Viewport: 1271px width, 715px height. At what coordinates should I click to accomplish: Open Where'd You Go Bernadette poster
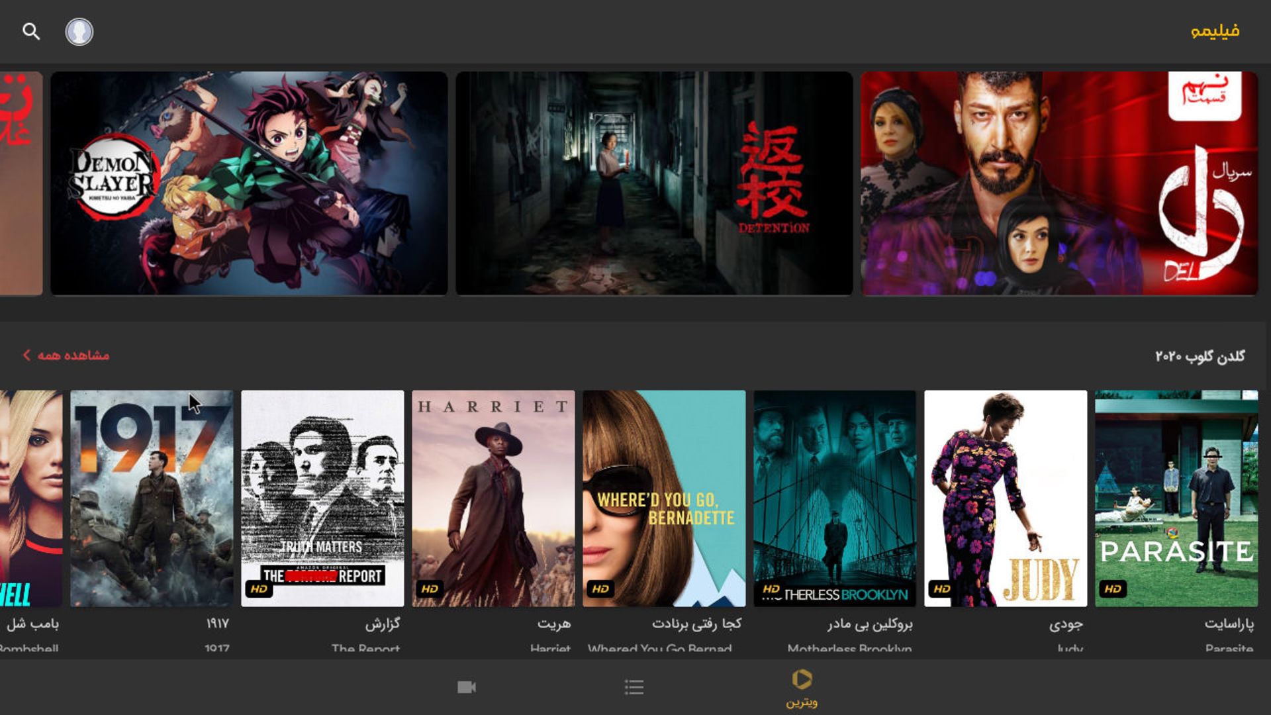[664, 498]
